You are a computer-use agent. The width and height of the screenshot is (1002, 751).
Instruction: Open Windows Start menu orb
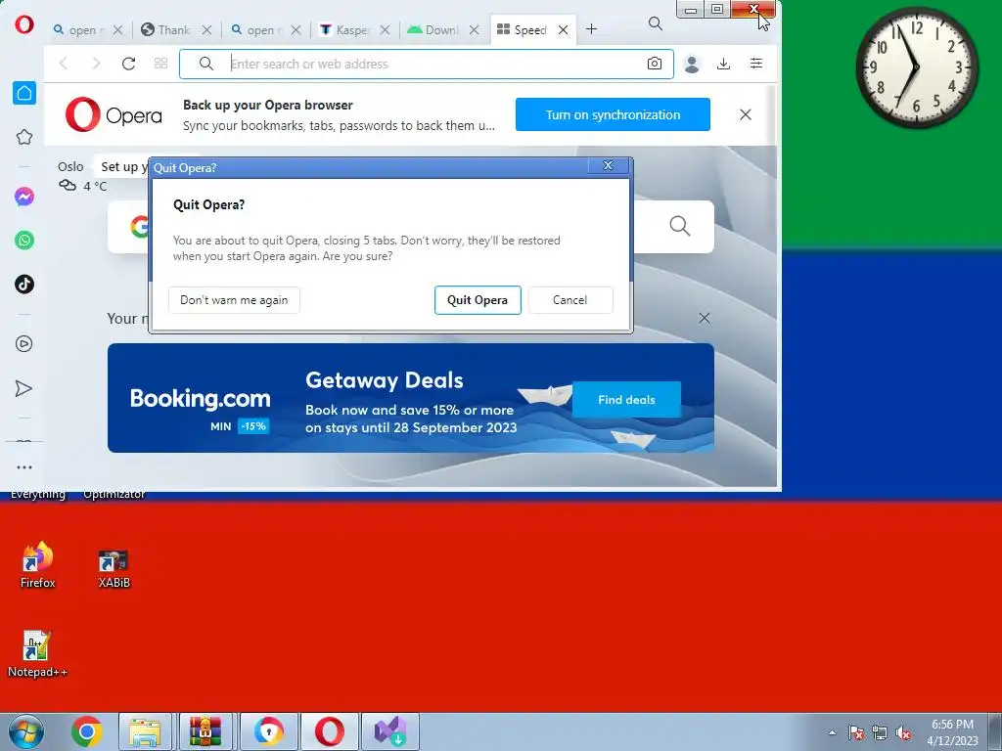click(x=26, y=731)
